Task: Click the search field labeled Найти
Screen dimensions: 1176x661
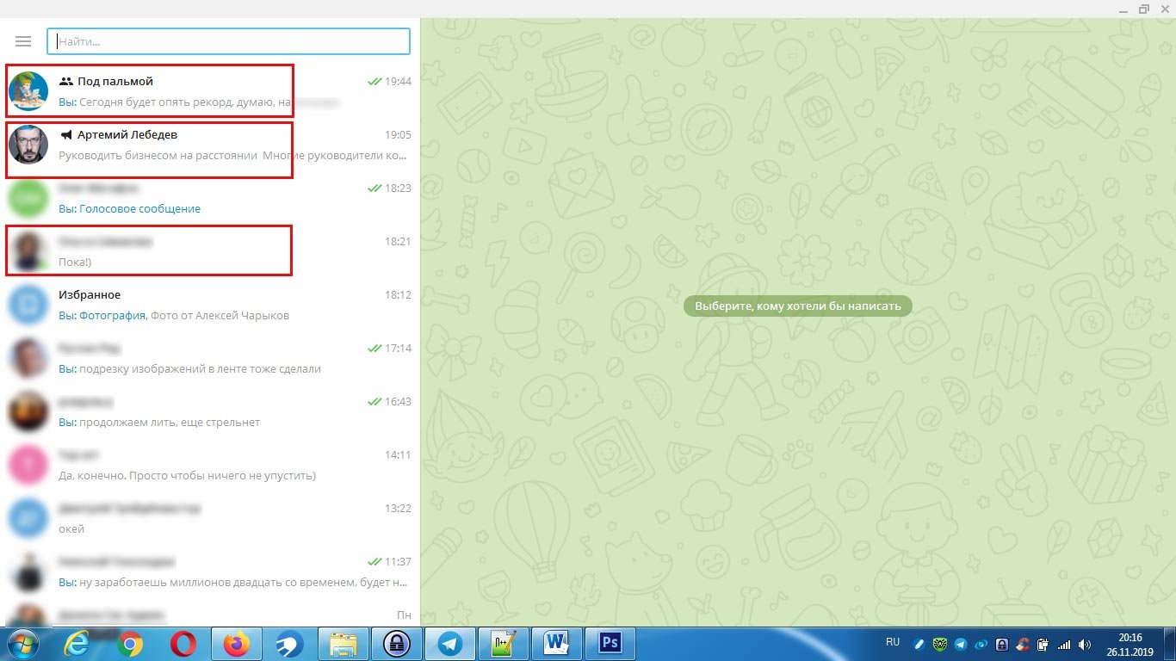Action: [x=228, y=41]
